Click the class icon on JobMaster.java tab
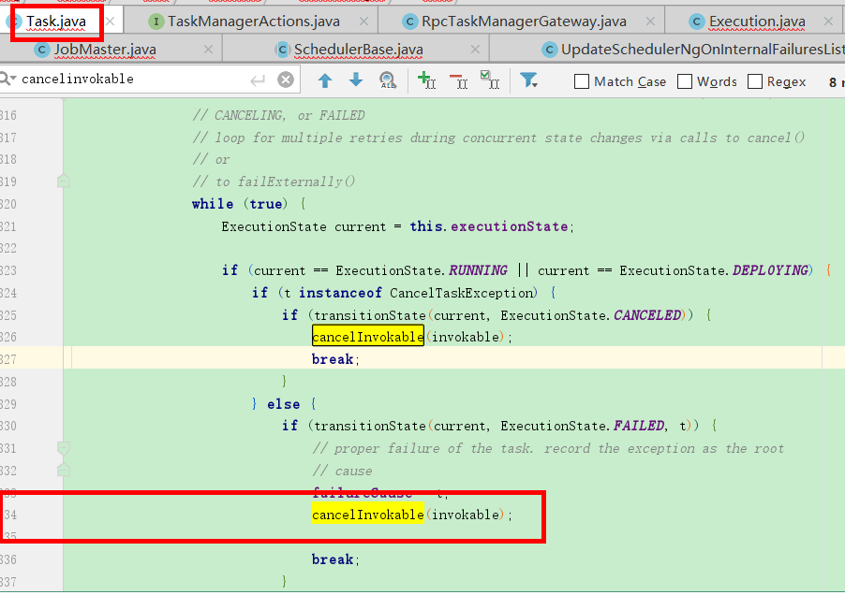 (x=42, y=50)
